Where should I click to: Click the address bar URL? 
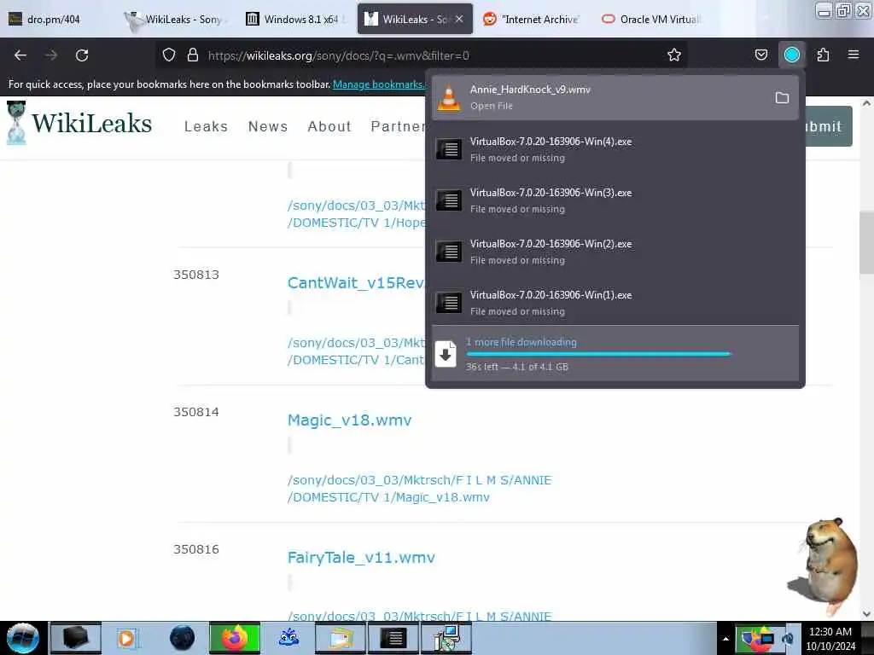pyautogui.click(x=338, y=55)
